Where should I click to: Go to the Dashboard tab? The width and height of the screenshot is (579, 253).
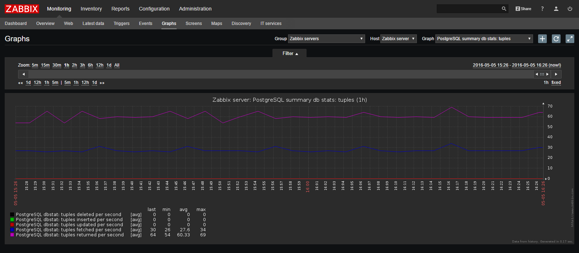point(16,24)
